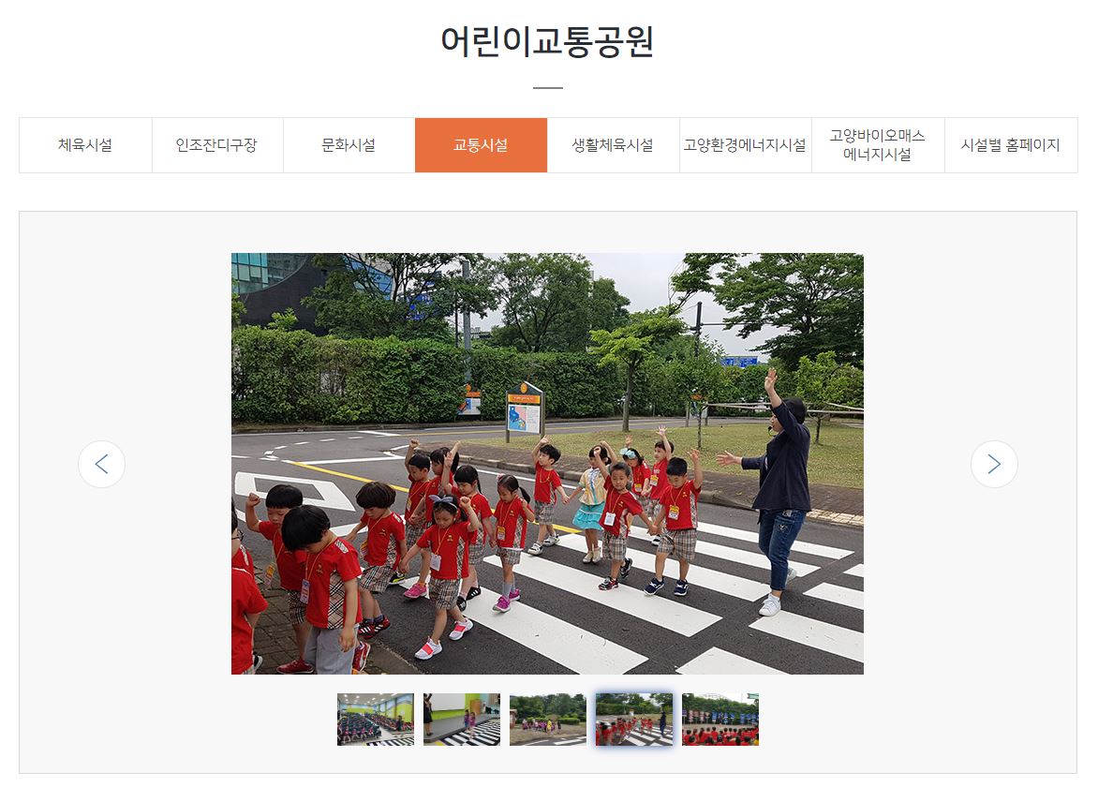Image resolution: width=1098 pixels, height=802 pixels.
Task: Go to previous slide with left arrow
Action: click(x=101, y=464)
